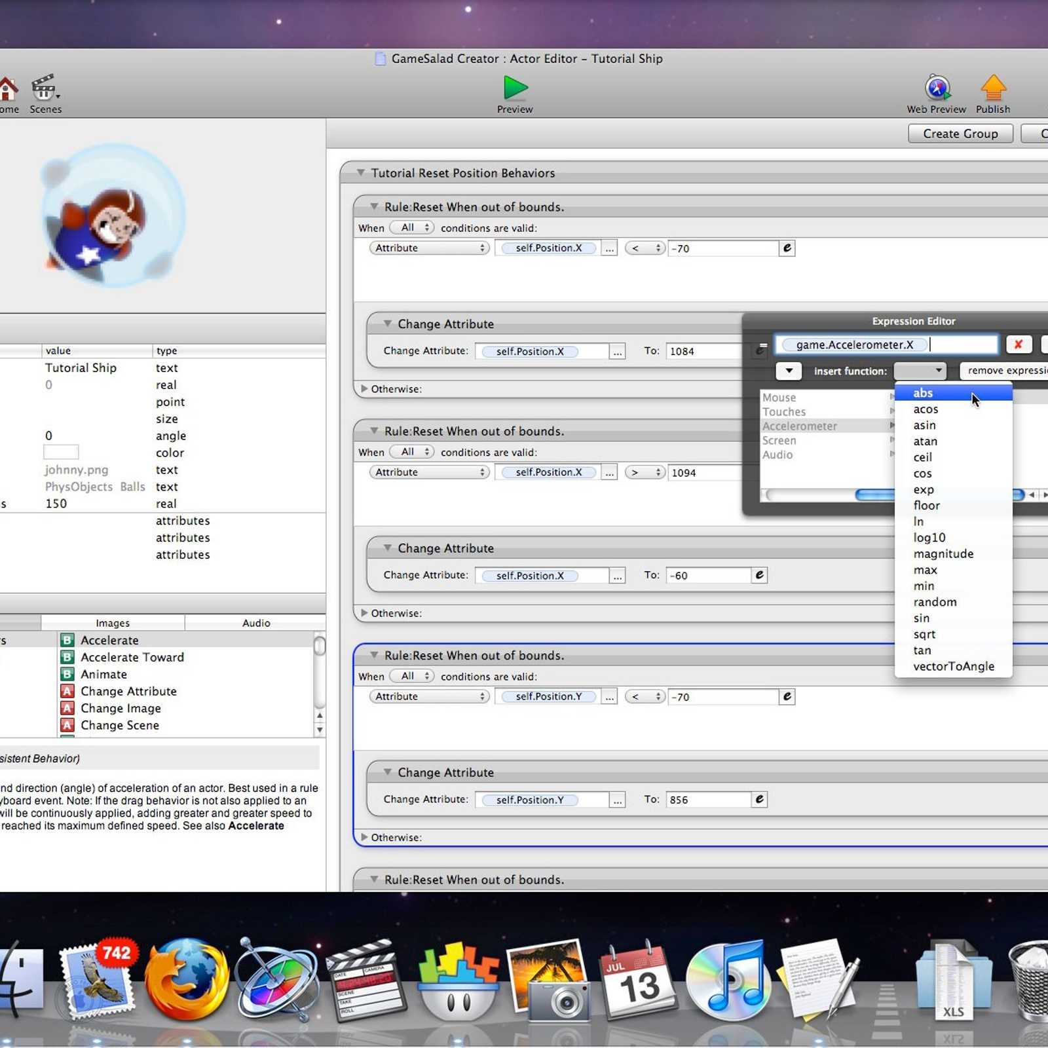Choose sqrt in the function menu

953,634
